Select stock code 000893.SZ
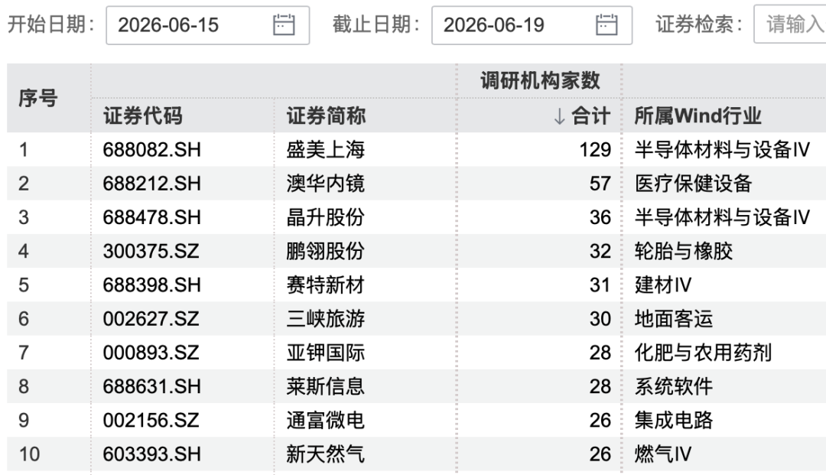This screenshot has height=475, width=826. tap(151, 353)
